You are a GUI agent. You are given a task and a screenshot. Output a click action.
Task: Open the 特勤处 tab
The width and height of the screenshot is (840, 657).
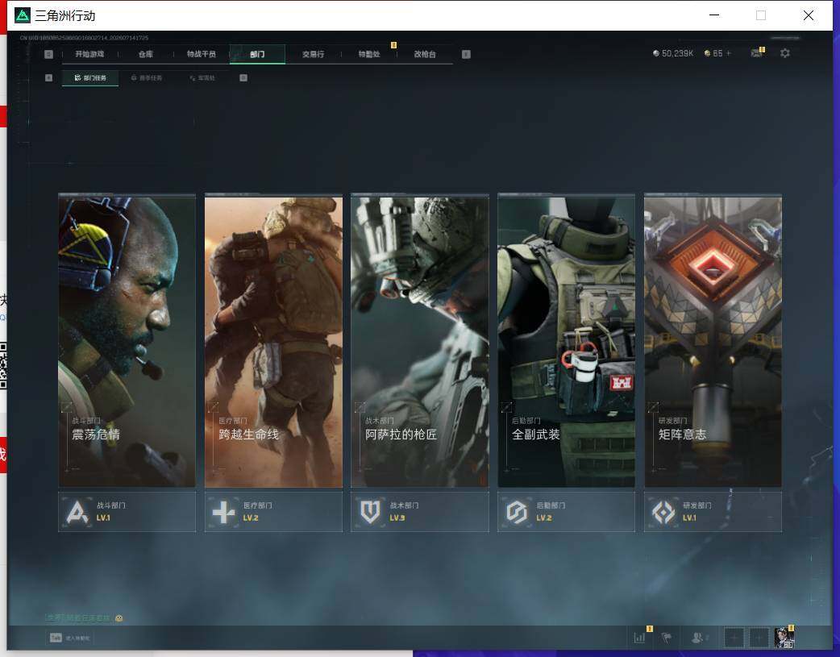369,54
